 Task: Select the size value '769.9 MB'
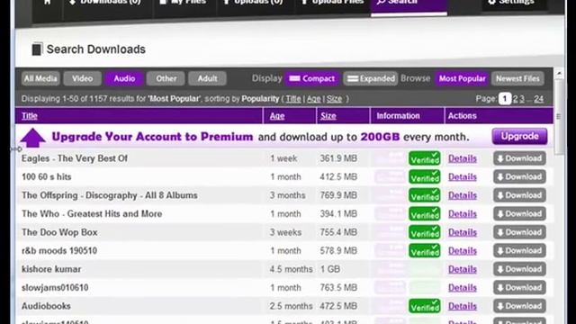338,195
